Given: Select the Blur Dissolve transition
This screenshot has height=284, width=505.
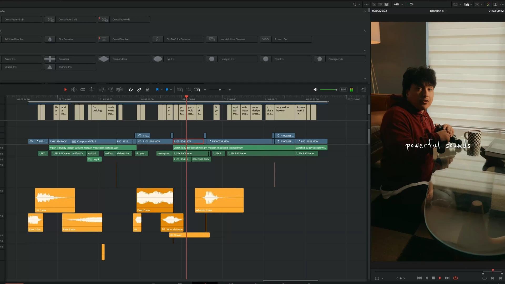Looking at the screenshot, I should click(x=70, y=39).
